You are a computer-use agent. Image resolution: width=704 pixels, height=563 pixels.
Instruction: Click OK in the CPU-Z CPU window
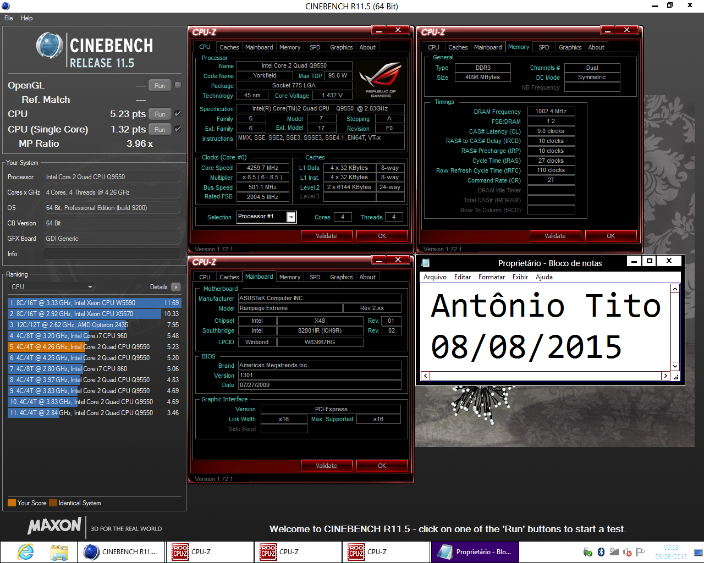(x=382, y=236)
